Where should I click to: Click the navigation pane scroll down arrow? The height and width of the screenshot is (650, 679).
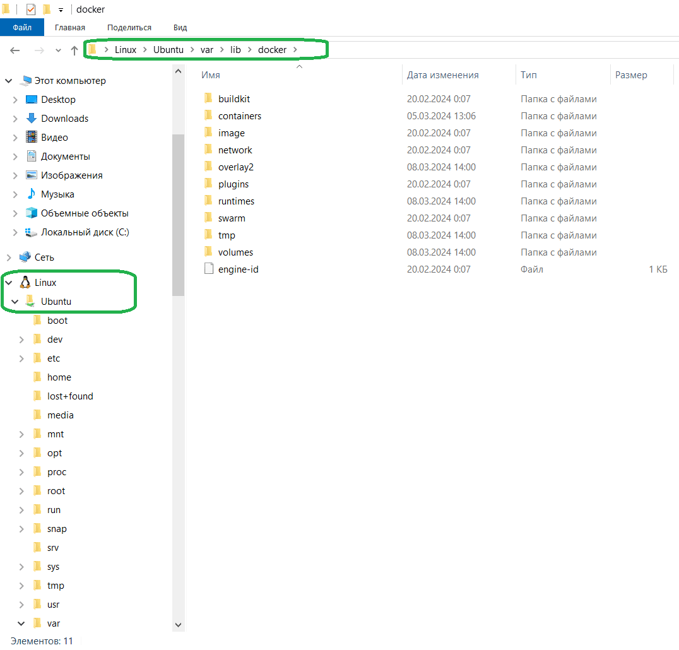pos(178,625)
